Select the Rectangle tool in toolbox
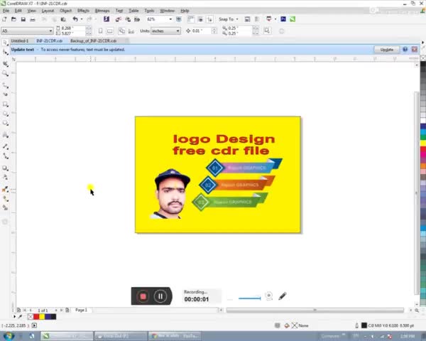426x341 pixels. coord(5,104)
